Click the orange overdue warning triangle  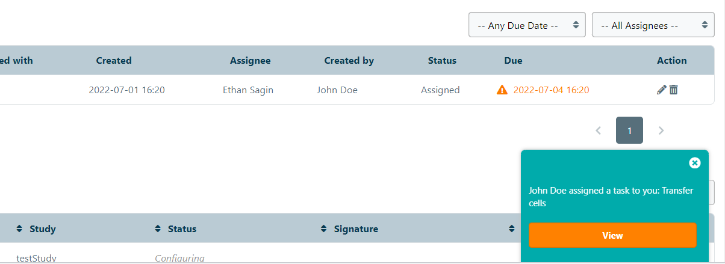(502, 90)
